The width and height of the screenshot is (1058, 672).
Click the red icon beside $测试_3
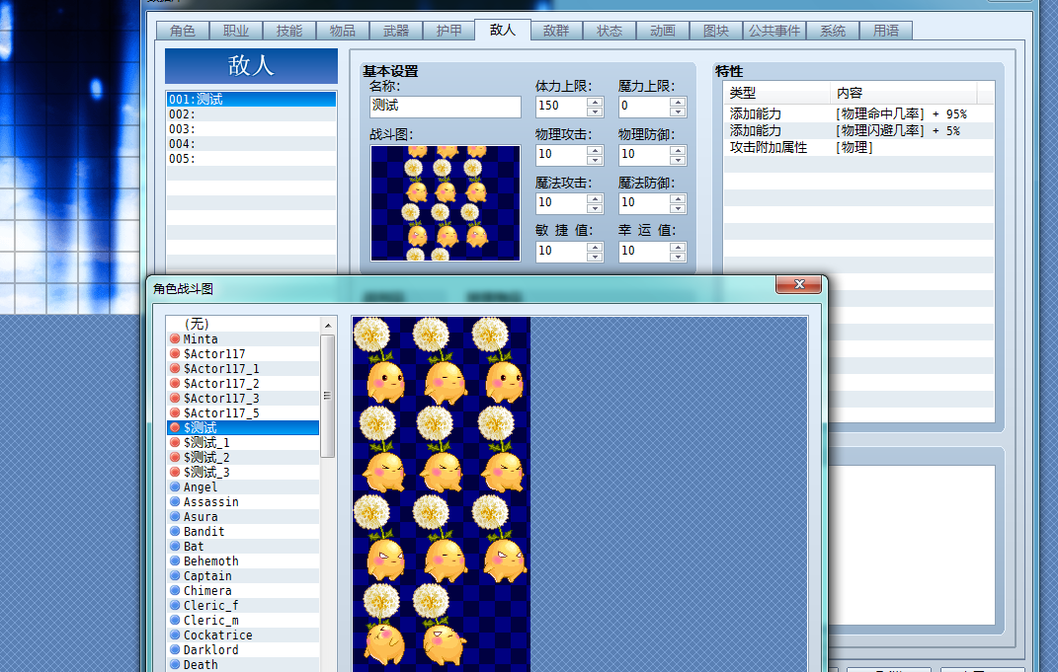click(175, 473)
